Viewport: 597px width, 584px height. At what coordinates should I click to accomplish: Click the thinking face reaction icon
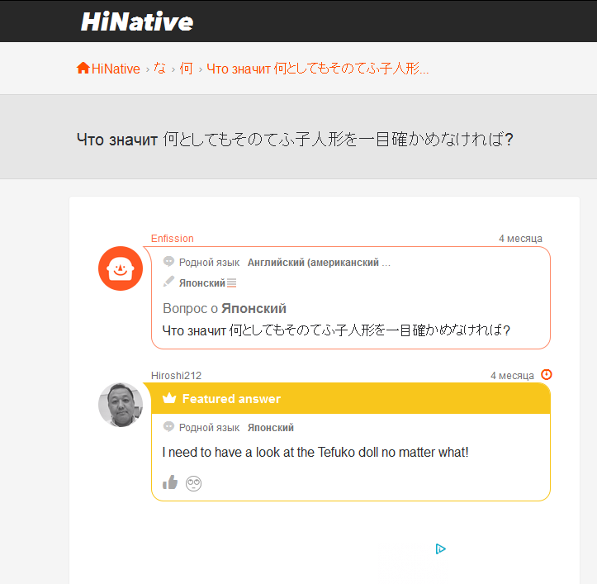[194, 483]
